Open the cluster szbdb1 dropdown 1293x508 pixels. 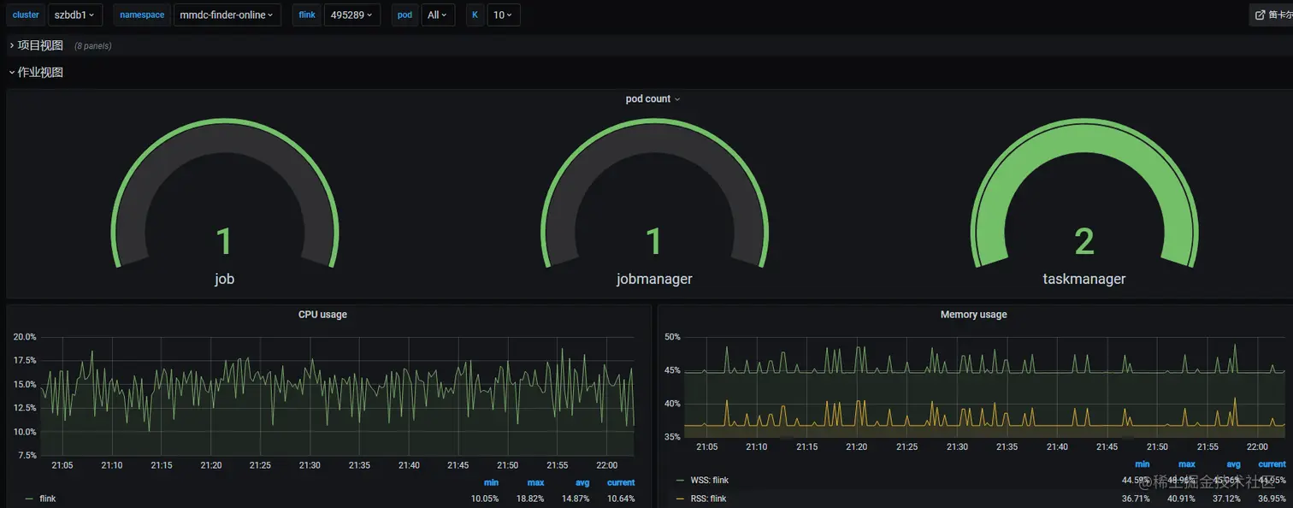coord(74,15)
